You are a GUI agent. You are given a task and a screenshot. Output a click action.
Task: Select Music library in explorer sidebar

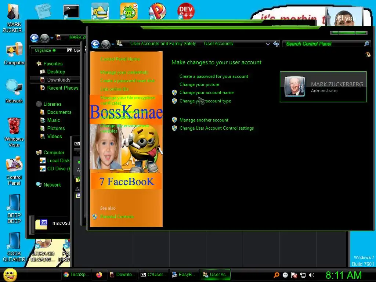(54, 120)
